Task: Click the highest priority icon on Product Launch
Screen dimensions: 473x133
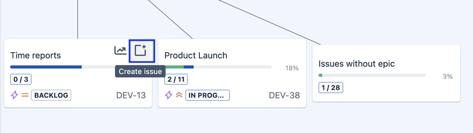Action: pos(179,95)
